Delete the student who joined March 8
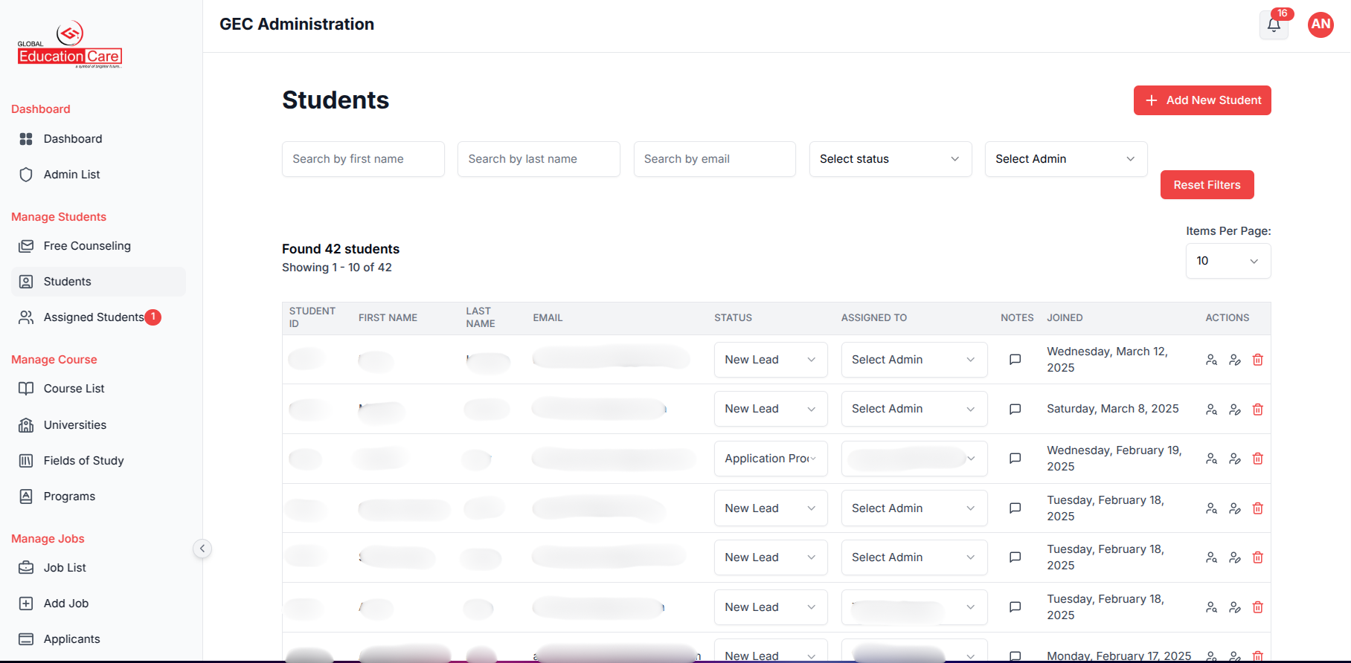 (1257, 410)
